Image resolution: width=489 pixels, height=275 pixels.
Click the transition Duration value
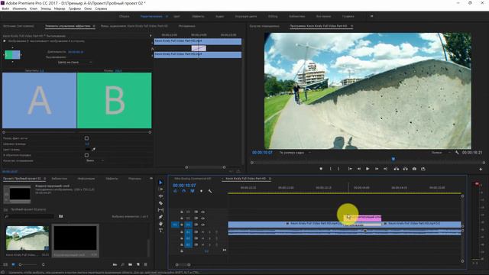click(76, 52)
